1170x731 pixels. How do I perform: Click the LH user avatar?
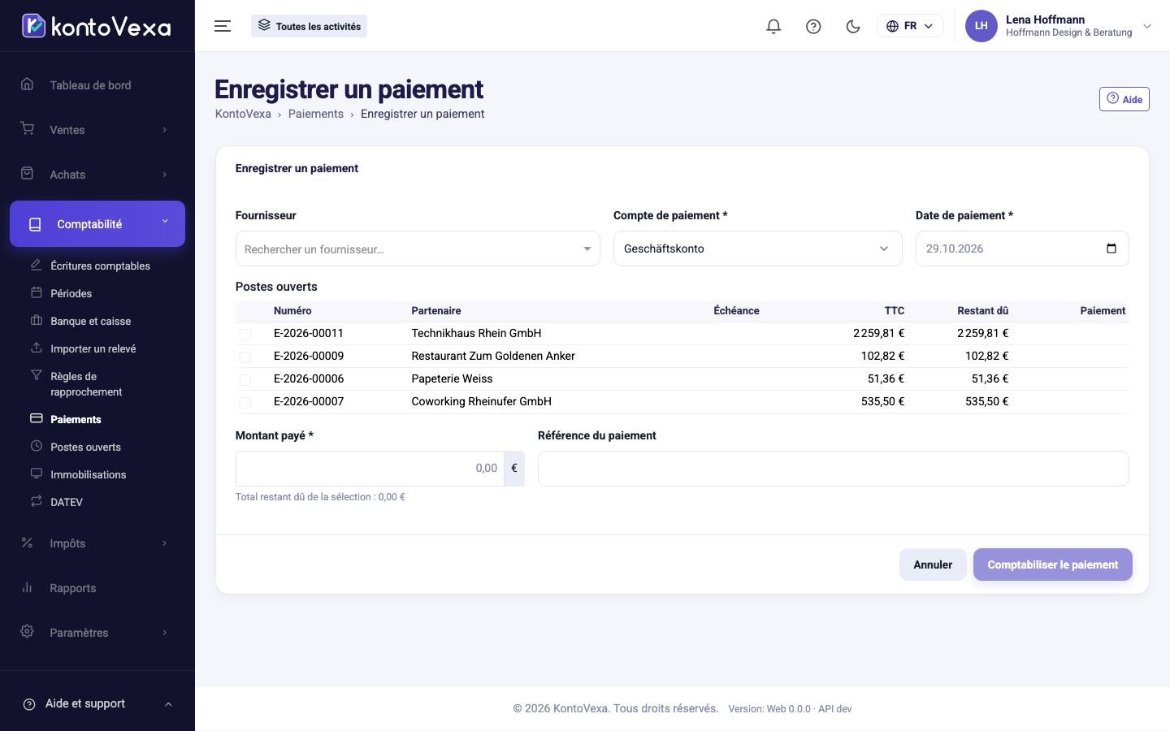click(x=981, y=26)
